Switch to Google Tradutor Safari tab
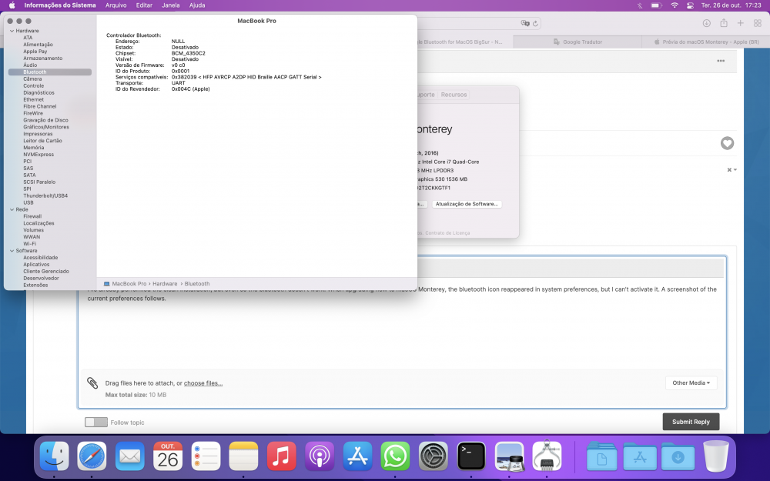This screenshot has height=481, width=770. click(577, 42)
